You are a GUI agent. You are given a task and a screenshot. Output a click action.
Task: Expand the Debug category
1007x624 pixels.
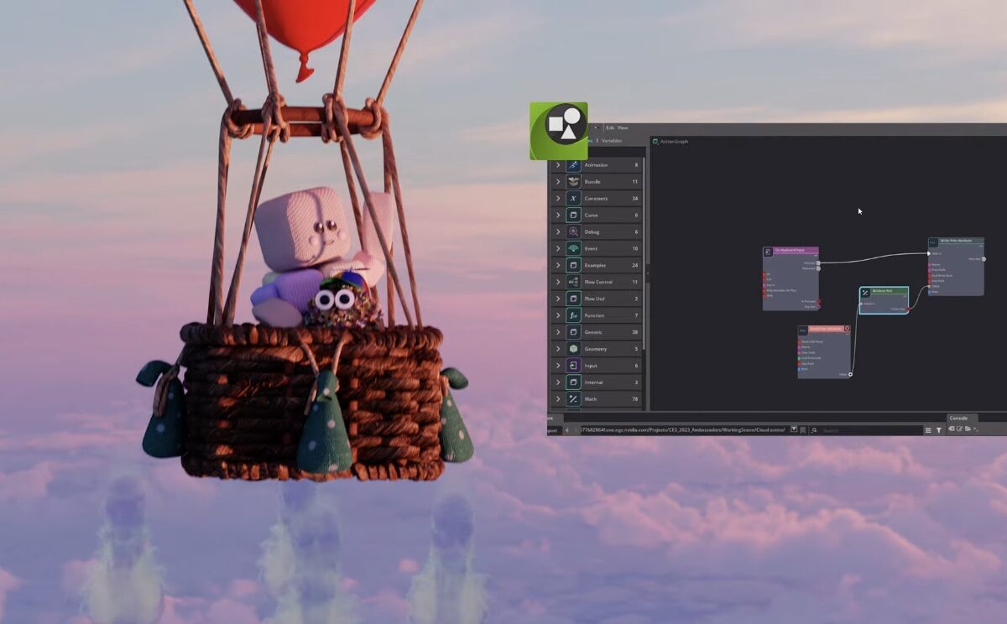(558, 232)
